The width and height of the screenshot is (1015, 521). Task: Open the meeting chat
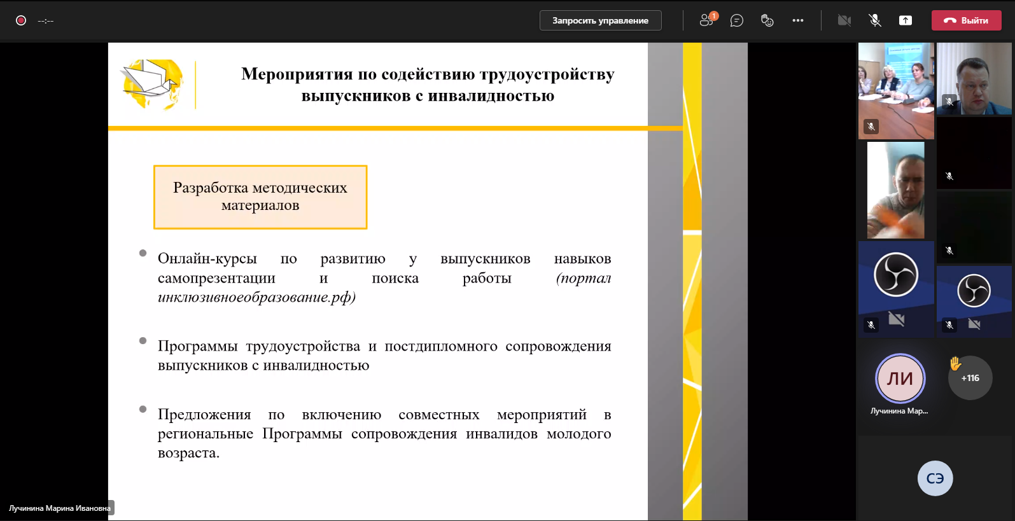737,20
